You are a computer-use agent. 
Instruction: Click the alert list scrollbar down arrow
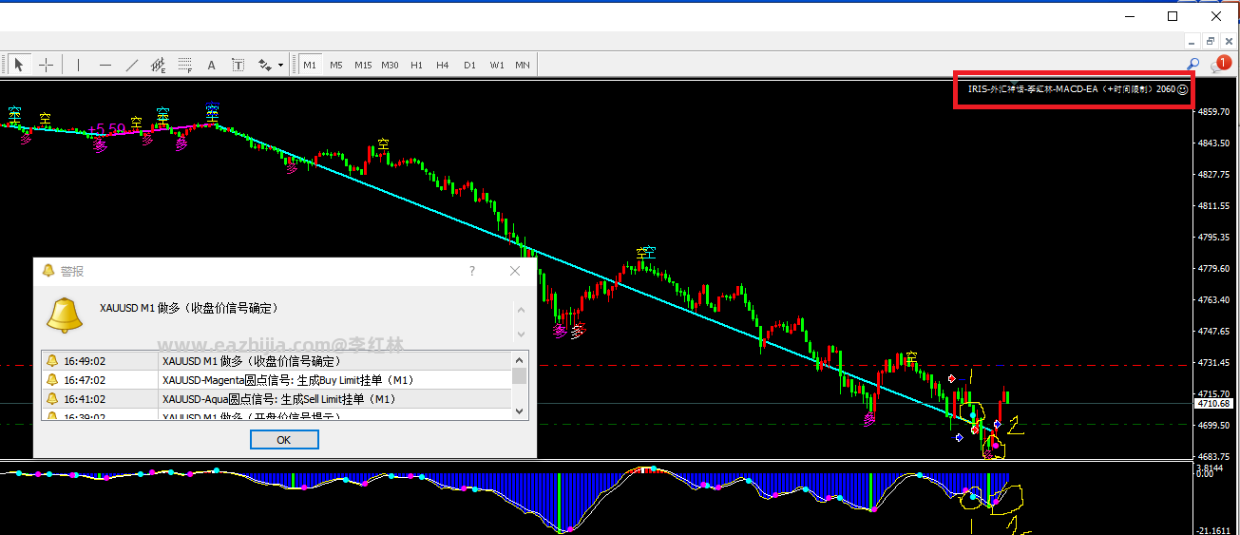[520, 411]
